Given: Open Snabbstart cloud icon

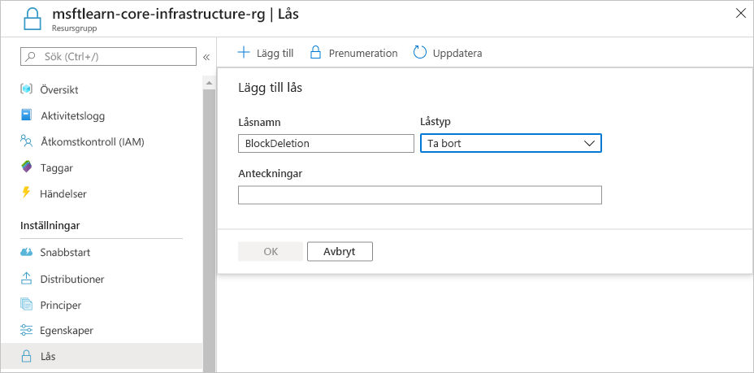Looking at the screenshot, I should click(27, 253).
